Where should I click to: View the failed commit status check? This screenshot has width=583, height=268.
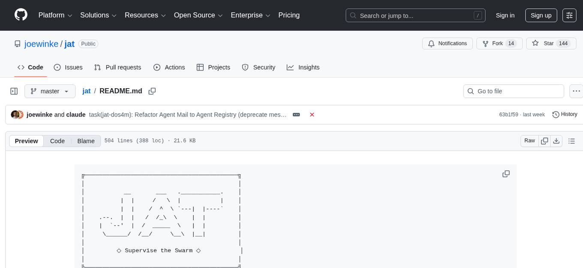tap(312, 114)
